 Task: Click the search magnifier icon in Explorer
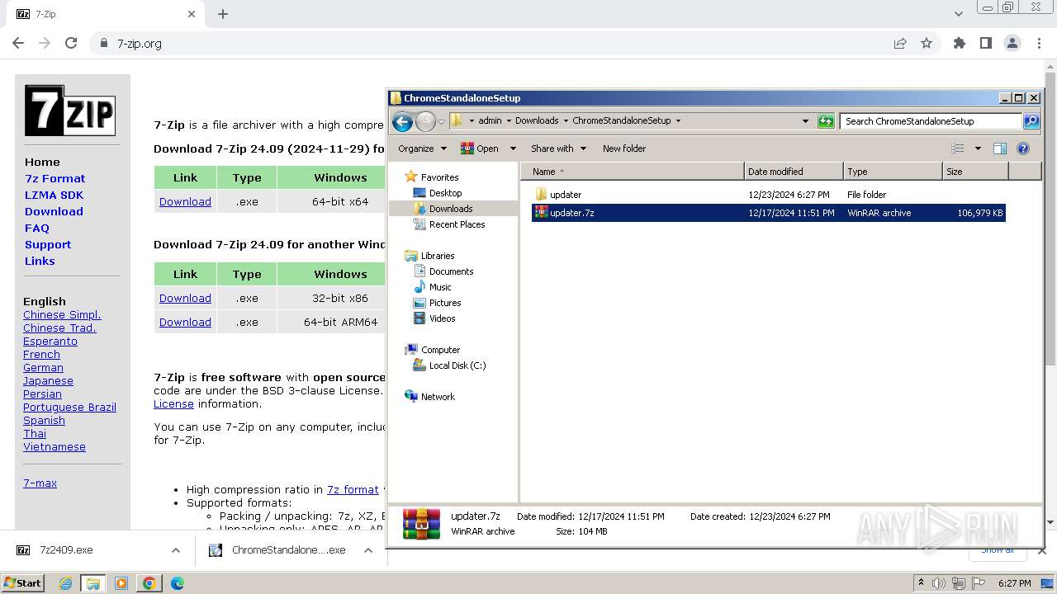pyautogui.click(x=1031, y=121)
